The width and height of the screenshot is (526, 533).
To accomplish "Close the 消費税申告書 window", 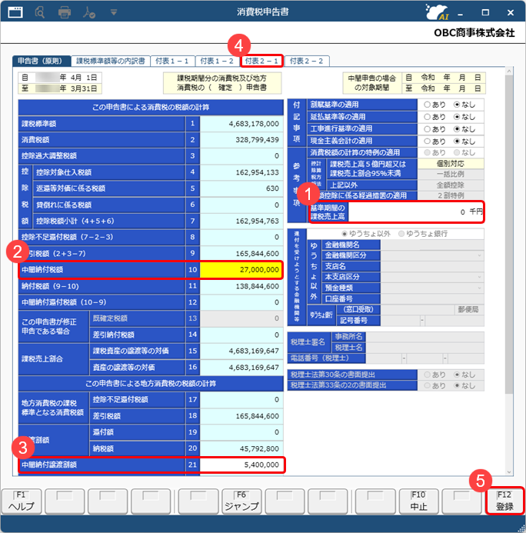I will pyautogui.click(x=511, y=12).
